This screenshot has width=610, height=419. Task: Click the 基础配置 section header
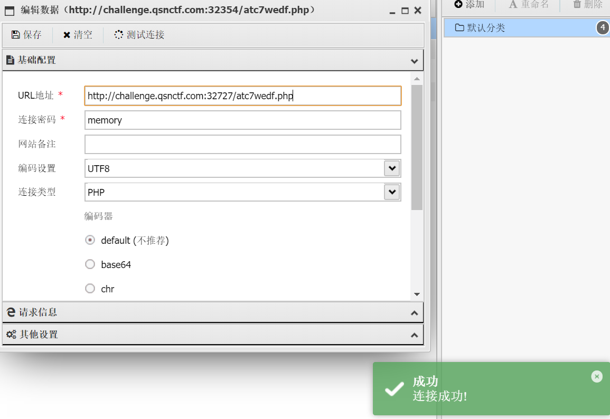[213, 60]
